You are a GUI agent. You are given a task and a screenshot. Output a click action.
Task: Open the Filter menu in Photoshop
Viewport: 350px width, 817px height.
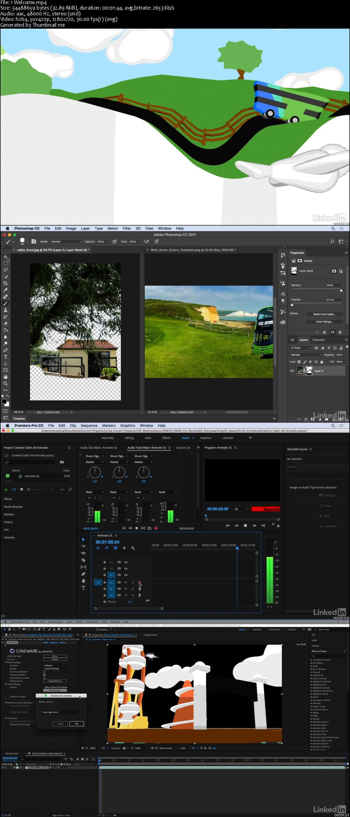coord(127,228)
